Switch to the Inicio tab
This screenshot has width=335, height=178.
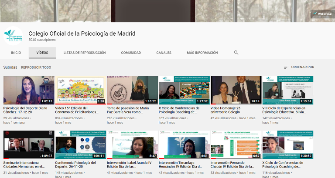[16, 53]
